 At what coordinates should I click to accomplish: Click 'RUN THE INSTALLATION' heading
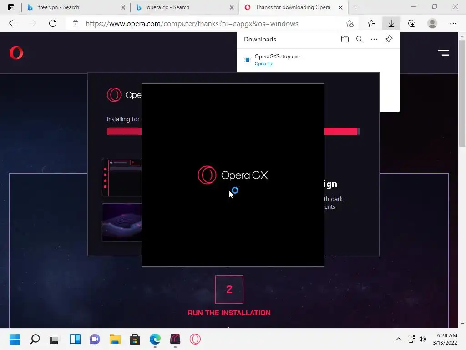point(229,313)
